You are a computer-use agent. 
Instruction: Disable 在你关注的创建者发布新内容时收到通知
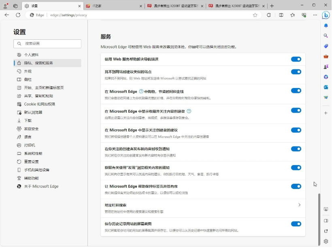click(x=296, y=149)
